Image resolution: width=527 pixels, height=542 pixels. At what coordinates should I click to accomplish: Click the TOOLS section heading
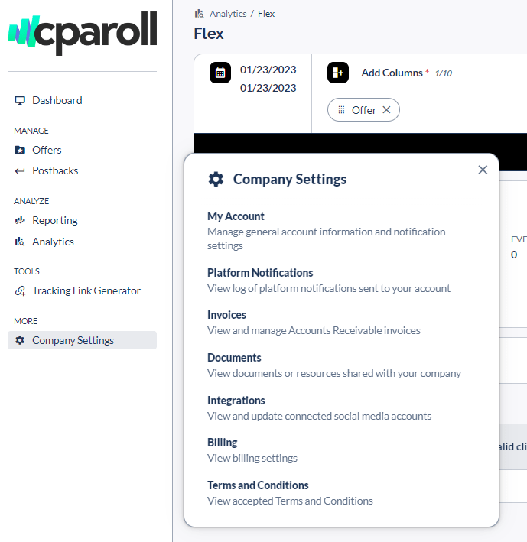point(27,271)
